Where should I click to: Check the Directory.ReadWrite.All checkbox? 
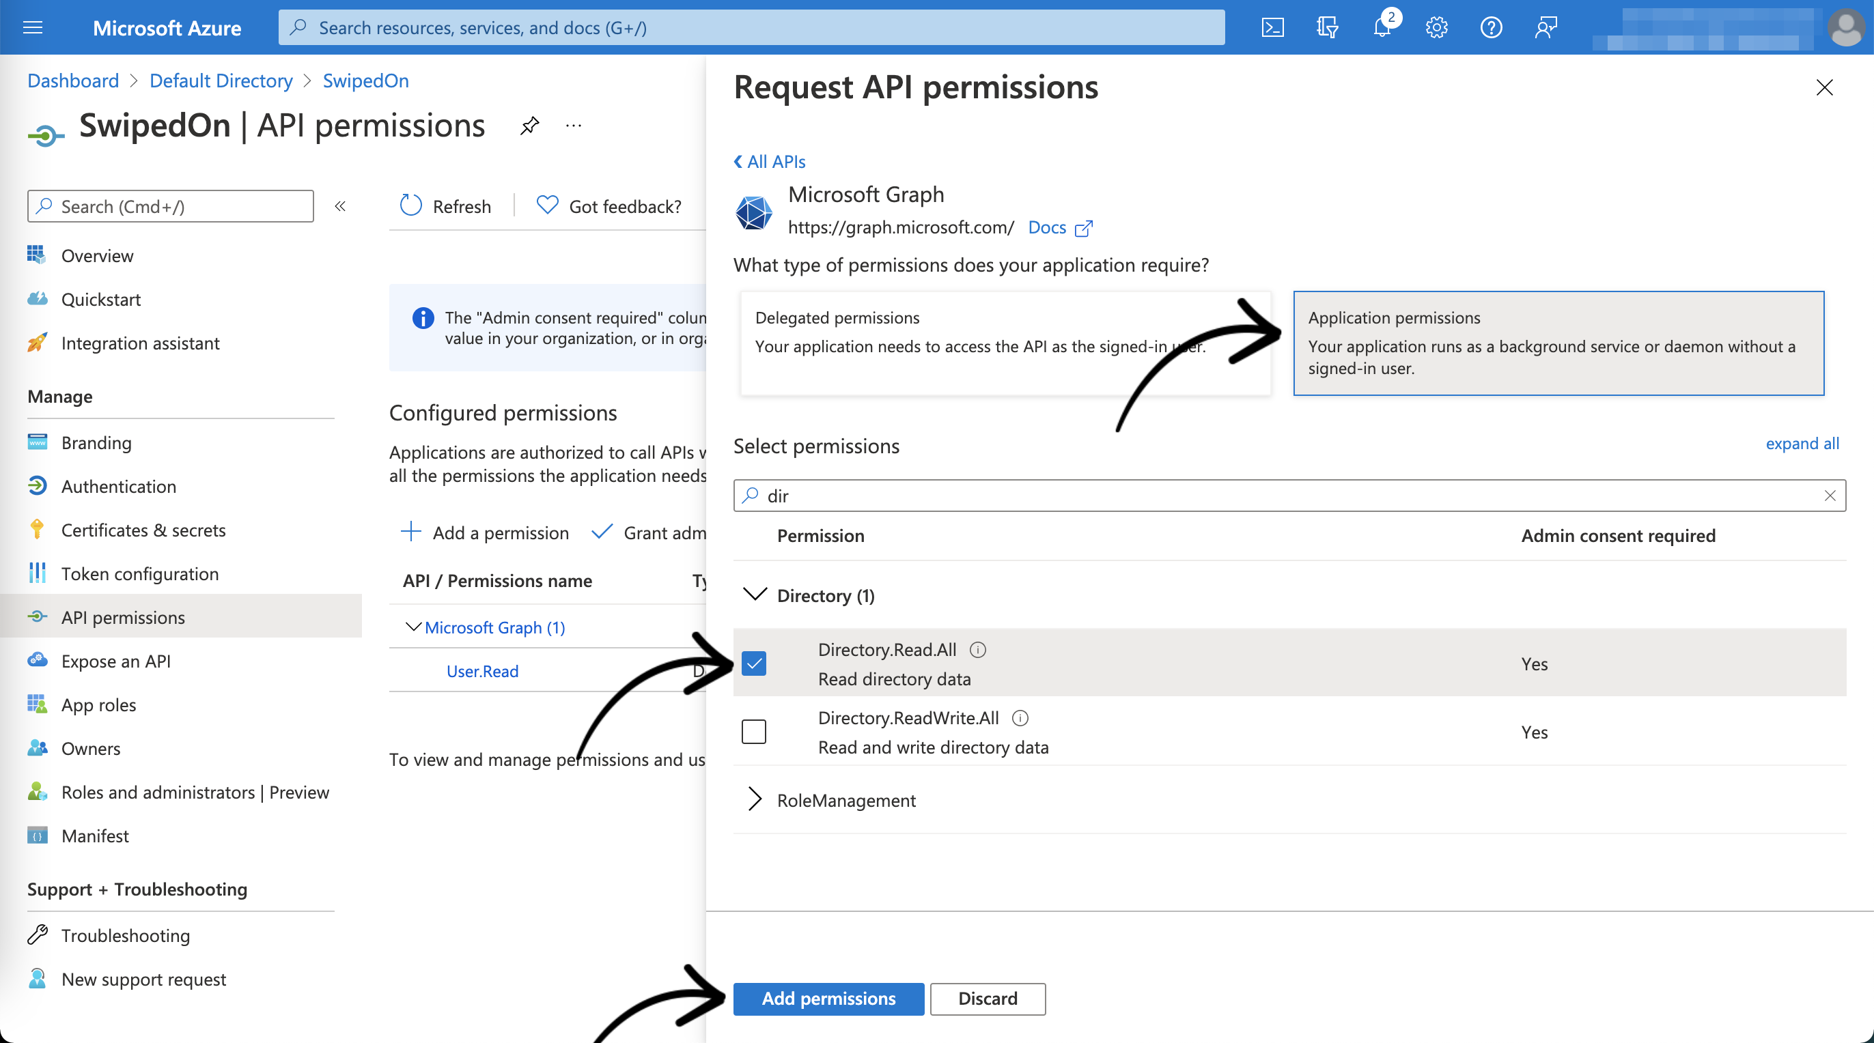(754, 732)
